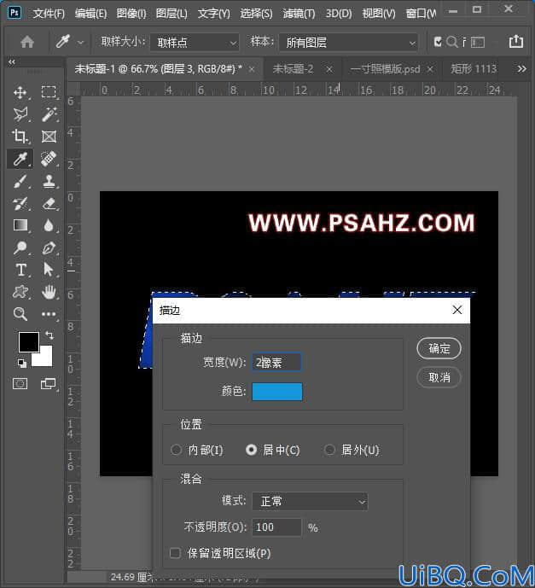
Task: Open the 视图(V) View menu
Action: [x=379, y=14]
